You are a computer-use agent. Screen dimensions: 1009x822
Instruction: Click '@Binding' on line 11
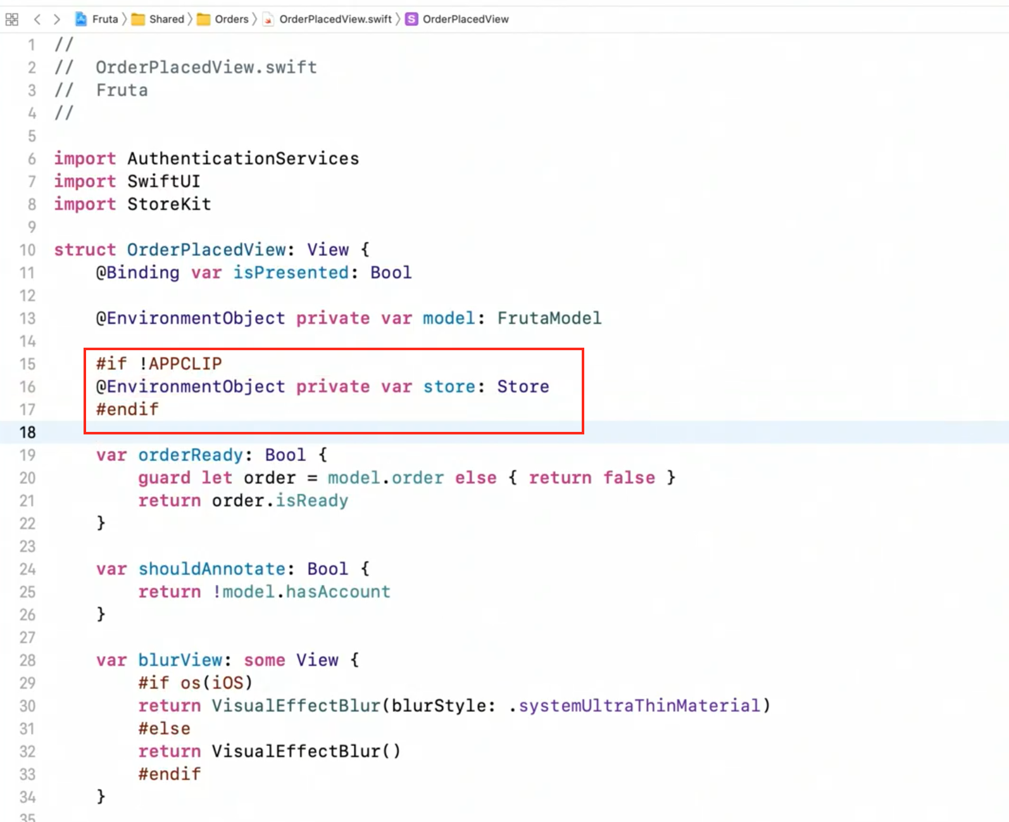pyautogui.click(x=137, y=272)
